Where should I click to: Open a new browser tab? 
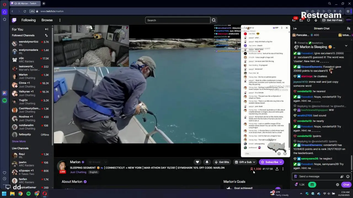[44, 4]
